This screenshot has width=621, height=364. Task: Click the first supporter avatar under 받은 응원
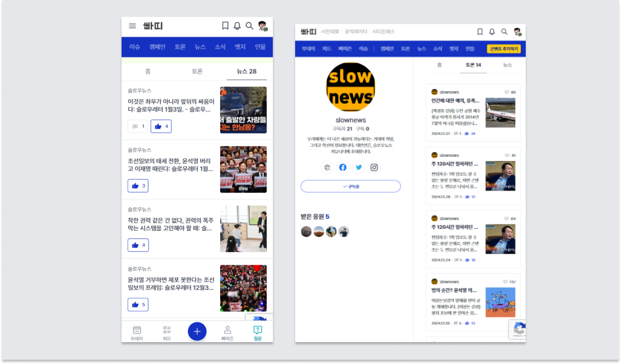[x=306, y=231]
